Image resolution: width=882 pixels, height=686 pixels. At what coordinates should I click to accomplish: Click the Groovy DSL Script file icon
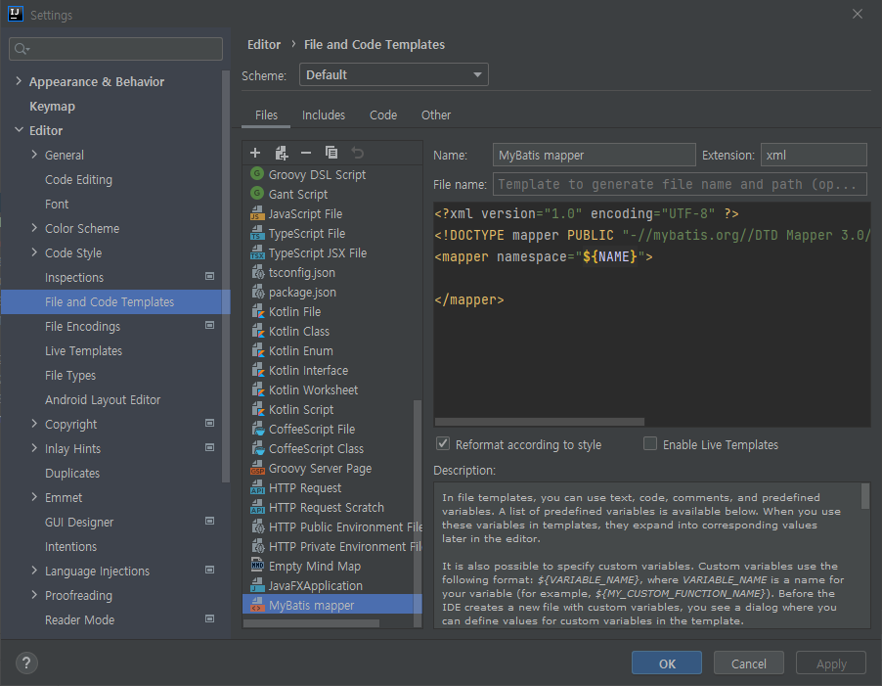point(257,174)
